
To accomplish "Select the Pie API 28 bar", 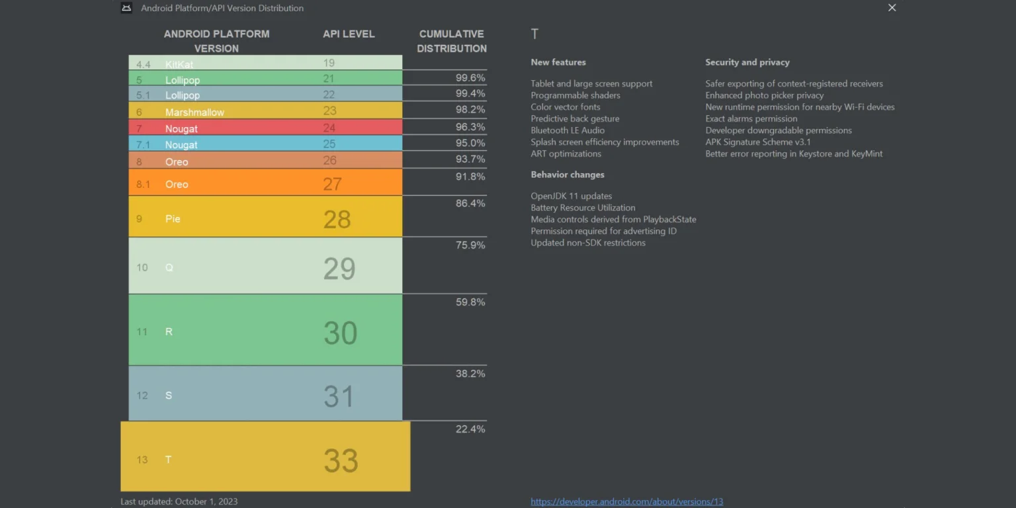I will (x=265, y=216).
